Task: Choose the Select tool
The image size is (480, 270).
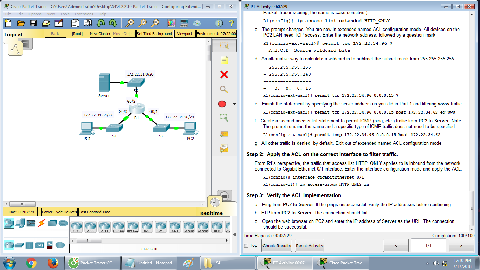Action: [x=224, y=46]
